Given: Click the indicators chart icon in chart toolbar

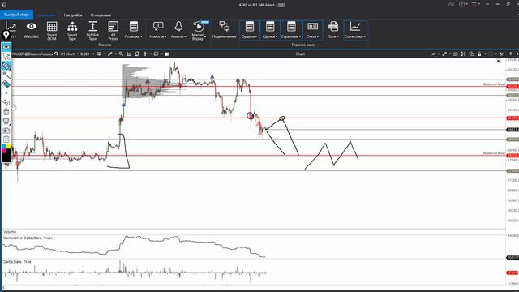Looking at the screenshot, I should [x=129, y=54].
